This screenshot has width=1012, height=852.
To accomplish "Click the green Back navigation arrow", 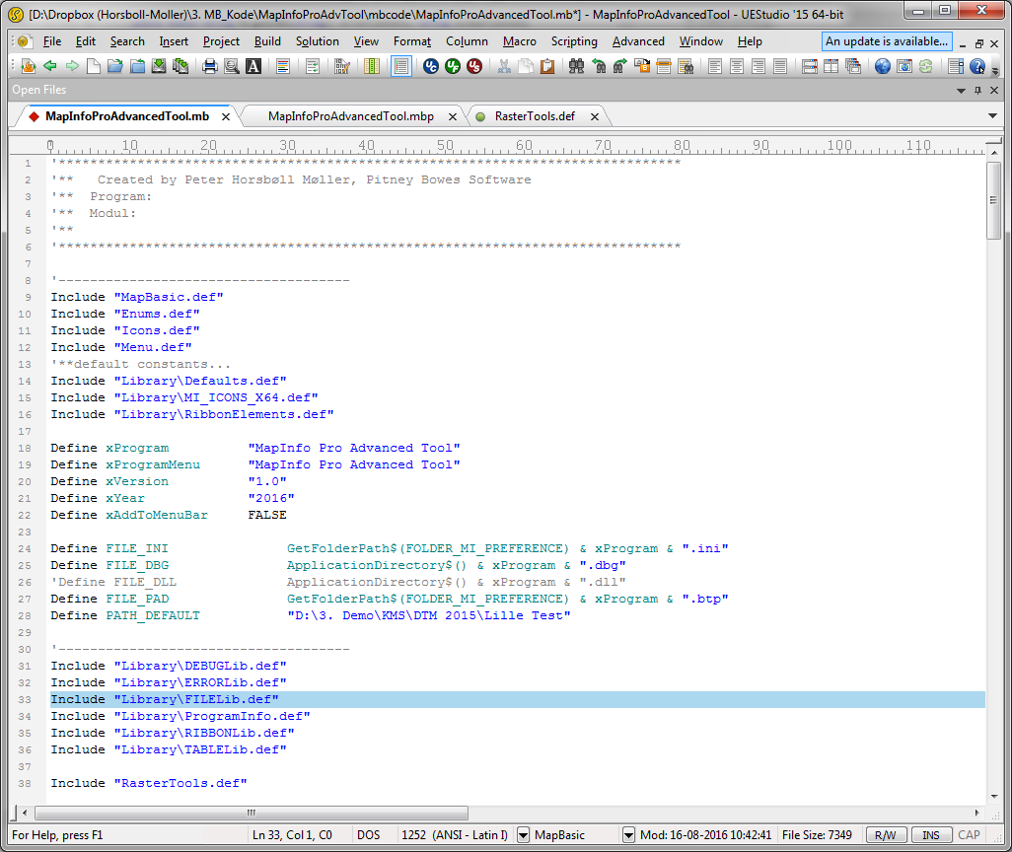I will tap(50, 66).
